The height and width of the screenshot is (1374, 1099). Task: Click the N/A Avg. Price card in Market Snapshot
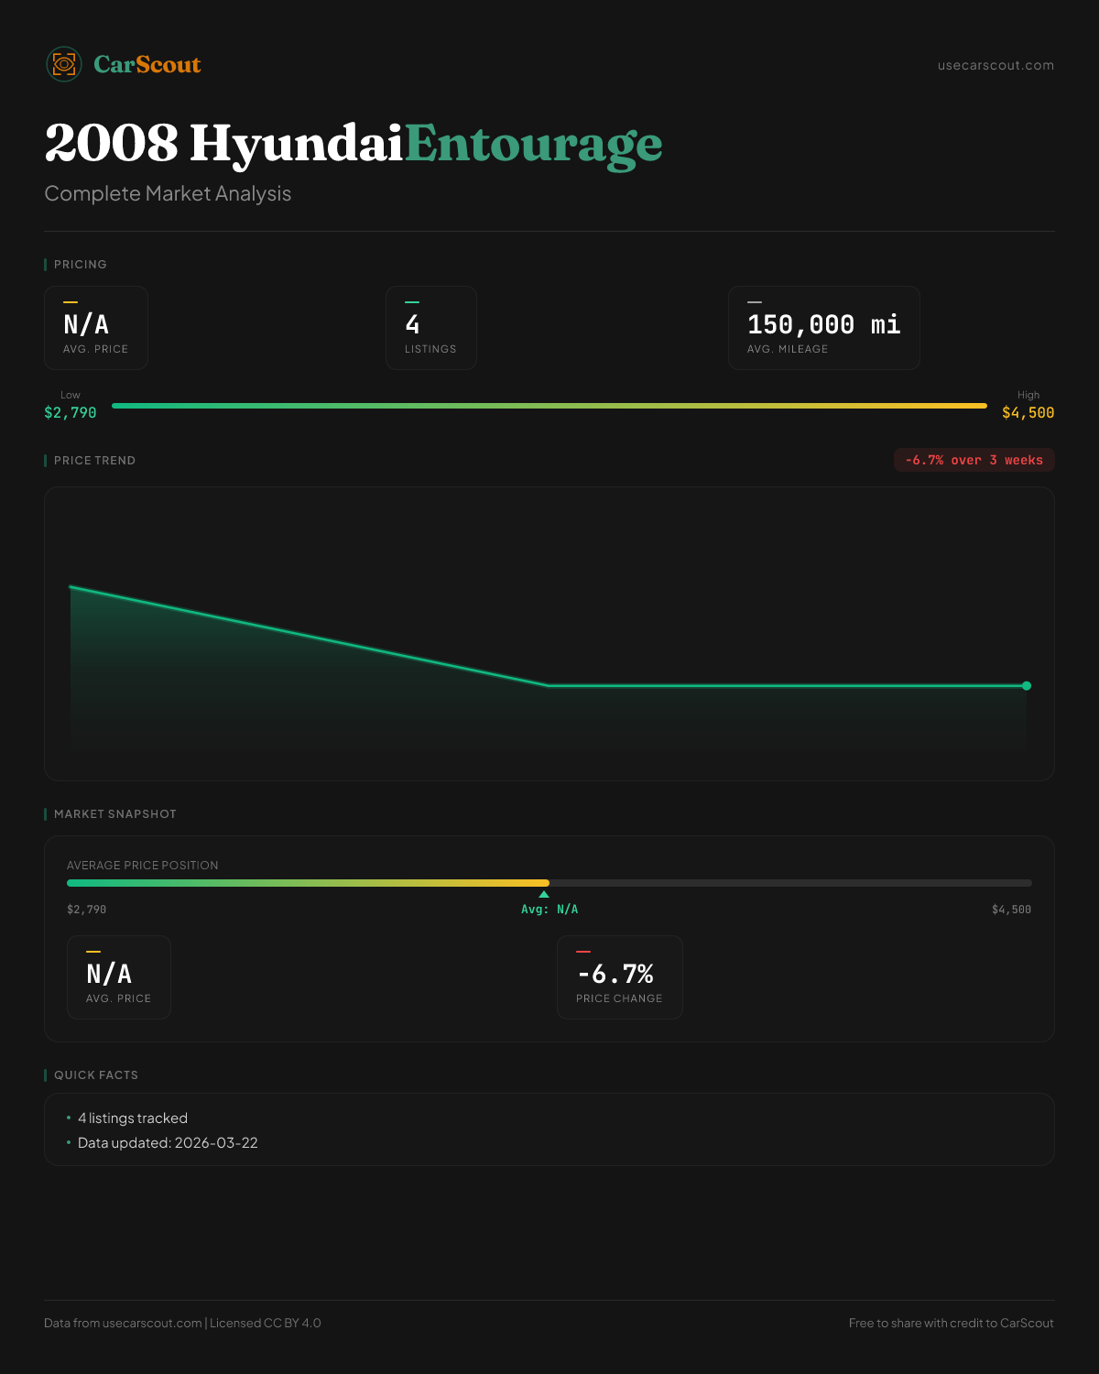pyautogui.click(x=119, y=977)
